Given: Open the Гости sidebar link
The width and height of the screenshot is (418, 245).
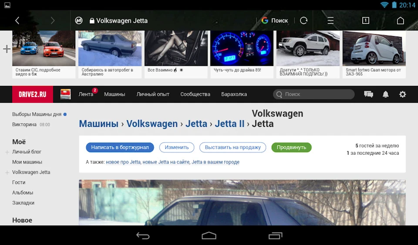Looking at the screenshot, I should tap(19, 182).
